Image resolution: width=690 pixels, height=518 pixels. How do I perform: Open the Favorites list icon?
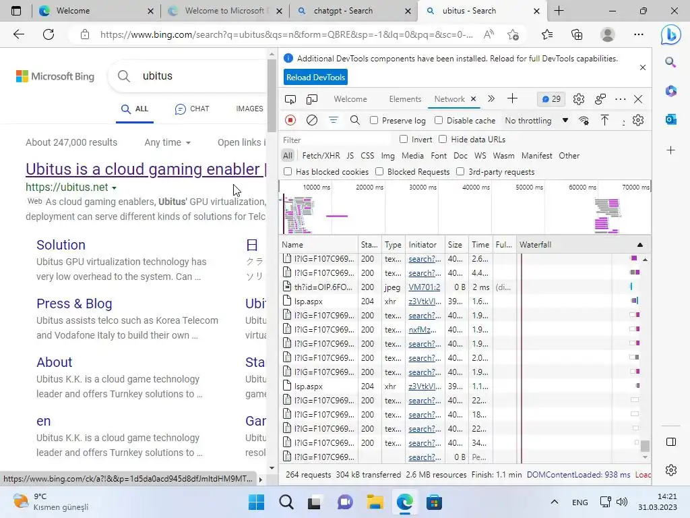547,34
